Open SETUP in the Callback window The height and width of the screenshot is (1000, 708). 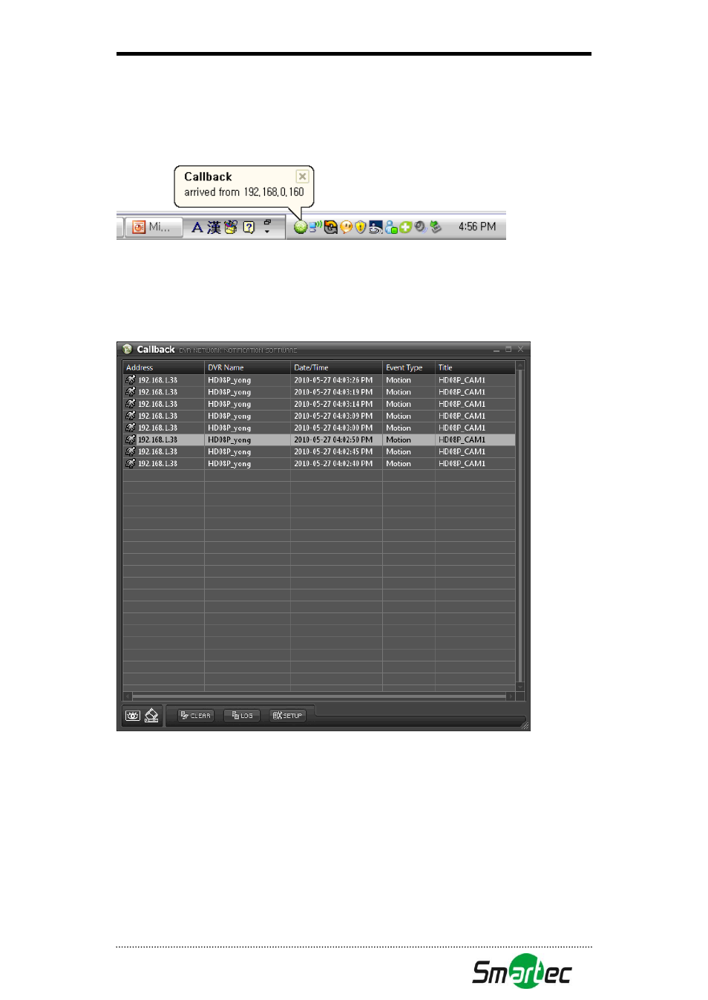tap(287, 716)
